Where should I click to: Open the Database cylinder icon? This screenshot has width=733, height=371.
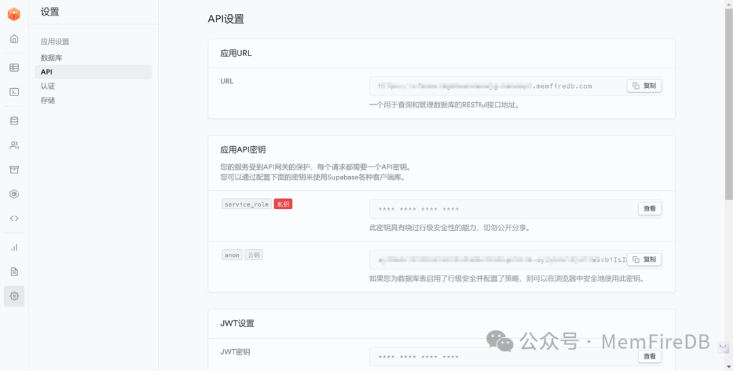14,121
